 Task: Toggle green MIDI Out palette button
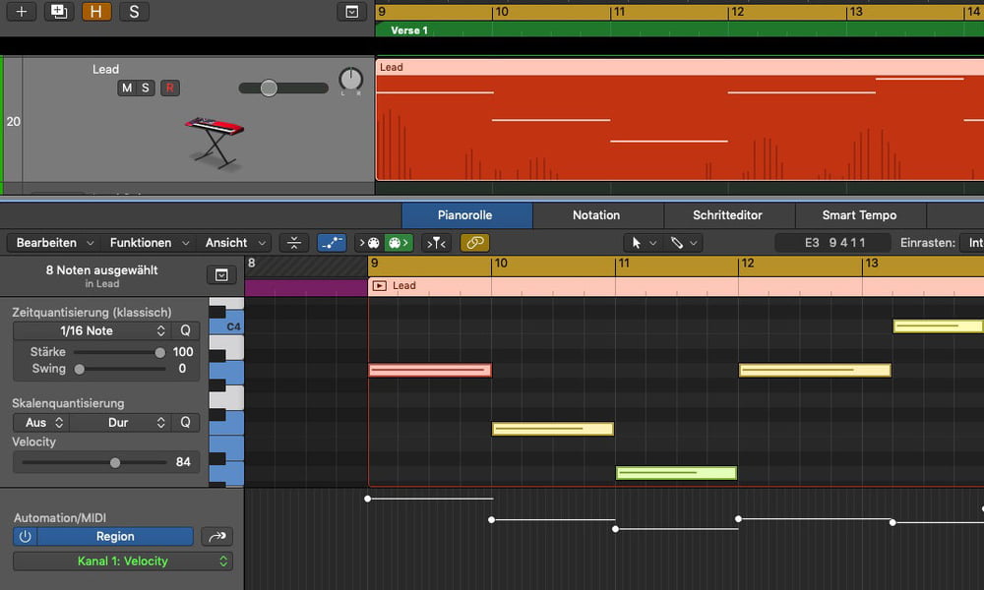pyautogui.click(x=399, y=243)
